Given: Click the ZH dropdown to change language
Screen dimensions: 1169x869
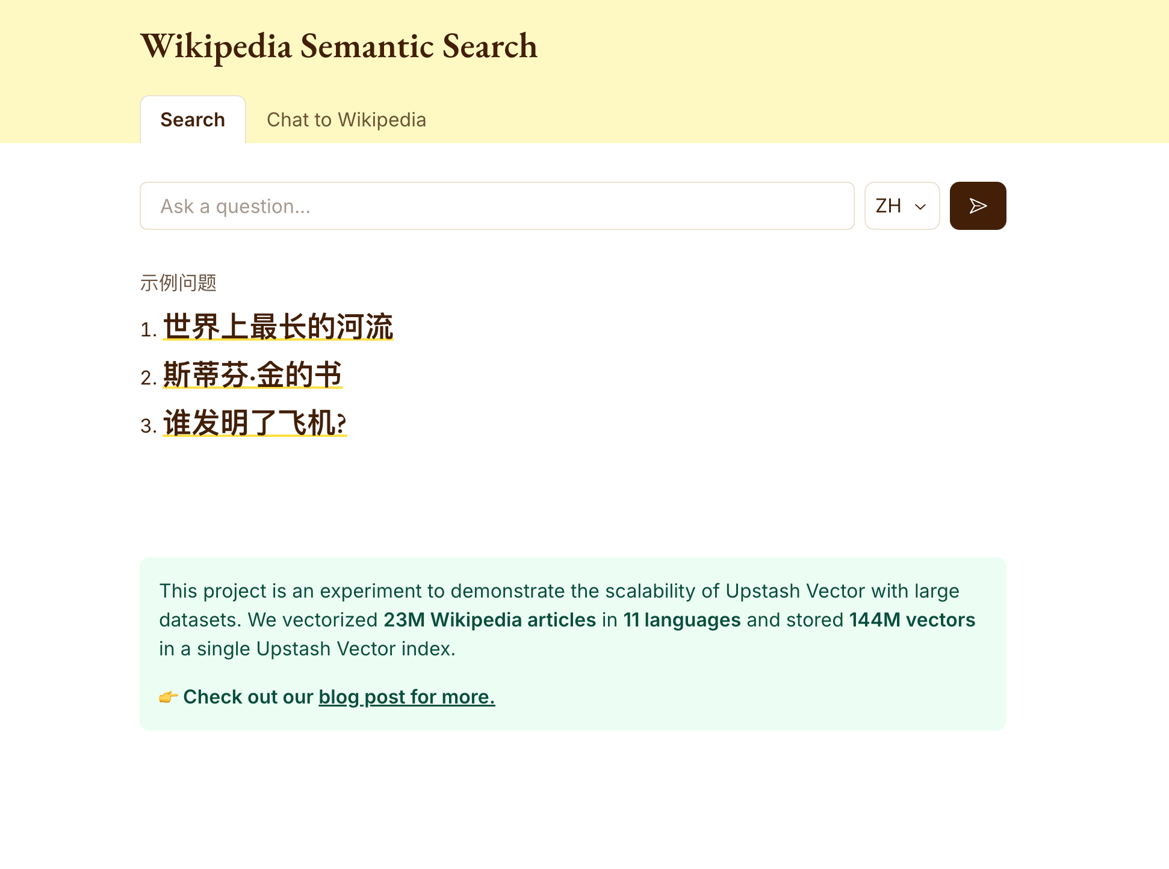Looking at the screenshot, I should (902, 205).
